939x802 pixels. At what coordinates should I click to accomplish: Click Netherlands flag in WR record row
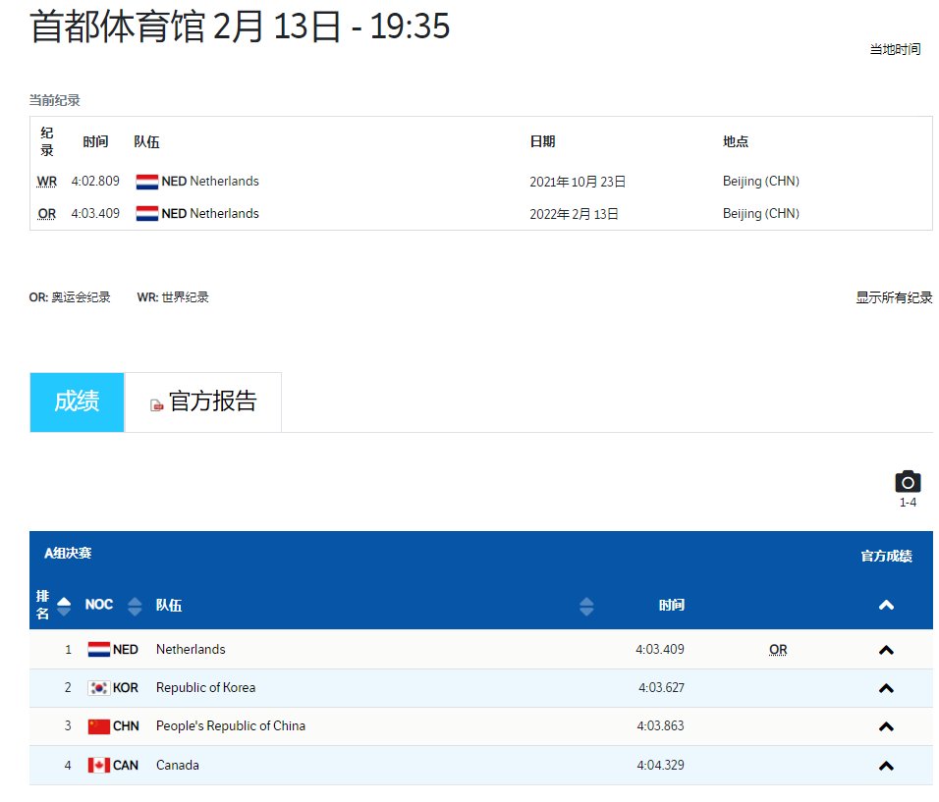146,182
